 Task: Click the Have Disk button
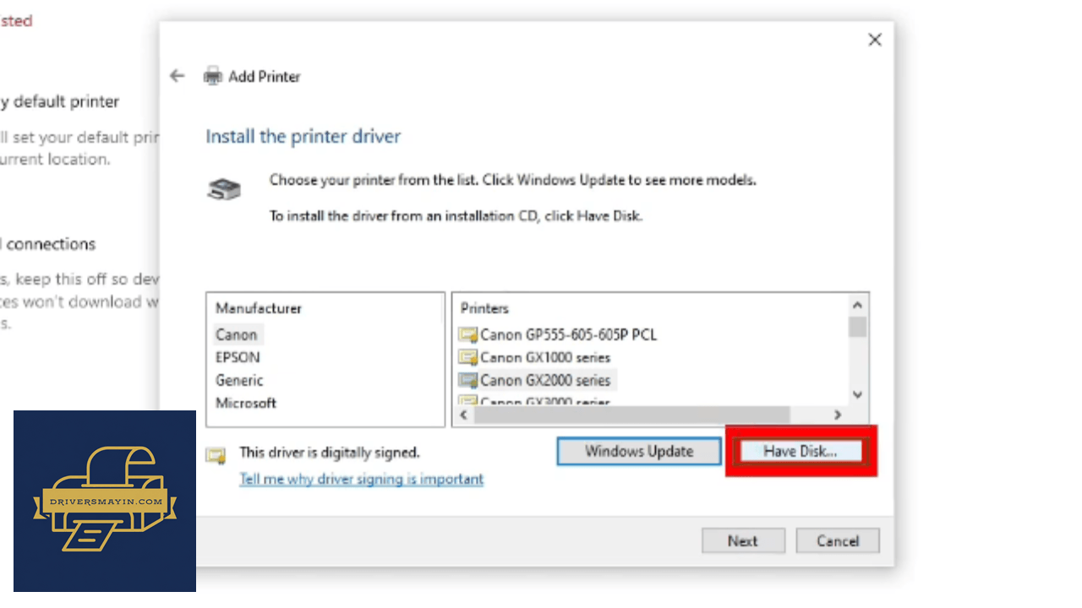pos(801,451)
